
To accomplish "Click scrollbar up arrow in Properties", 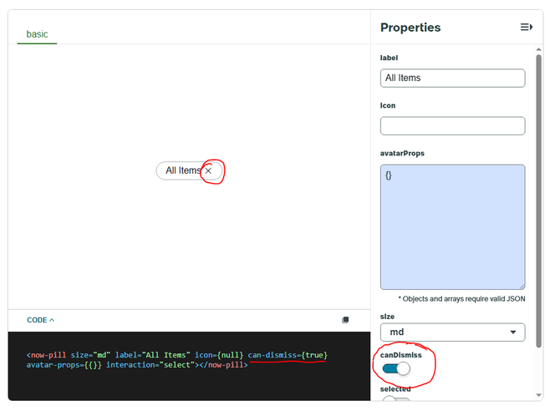I will (539, 49).
